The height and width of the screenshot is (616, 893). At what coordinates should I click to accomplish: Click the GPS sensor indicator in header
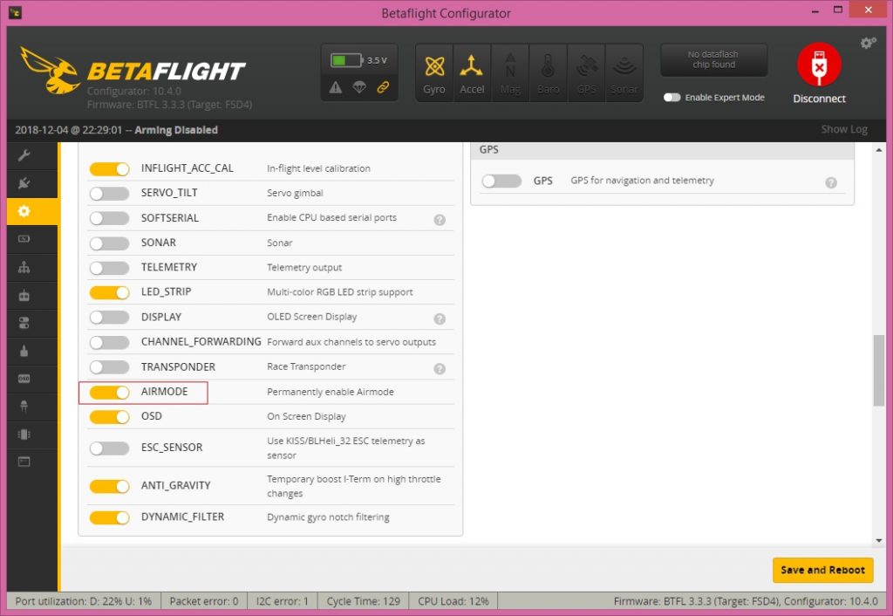pyautogui.click(x=586, y=74)
